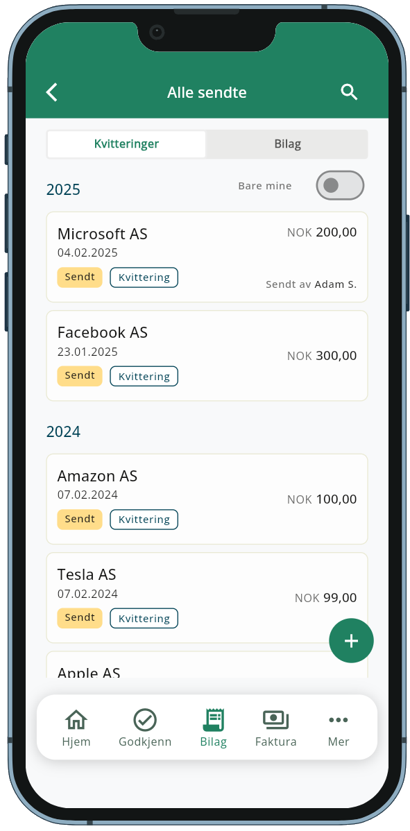Tap the Sendt badge on Microsoft AS
This screenshot has height=831, width=410.
pos(80,277)
